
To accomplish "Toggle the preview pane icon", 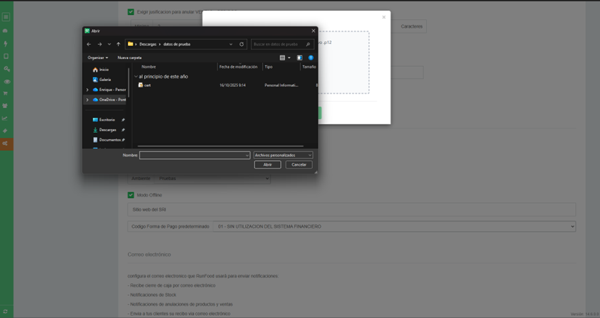I will pos(299,58).
